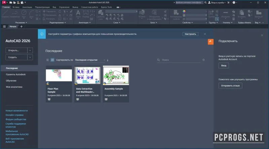Image resolution: width=269 pixels, height=149 pixels.
Task: Expand the Свойства panel
Action: [x=188, y=22]
